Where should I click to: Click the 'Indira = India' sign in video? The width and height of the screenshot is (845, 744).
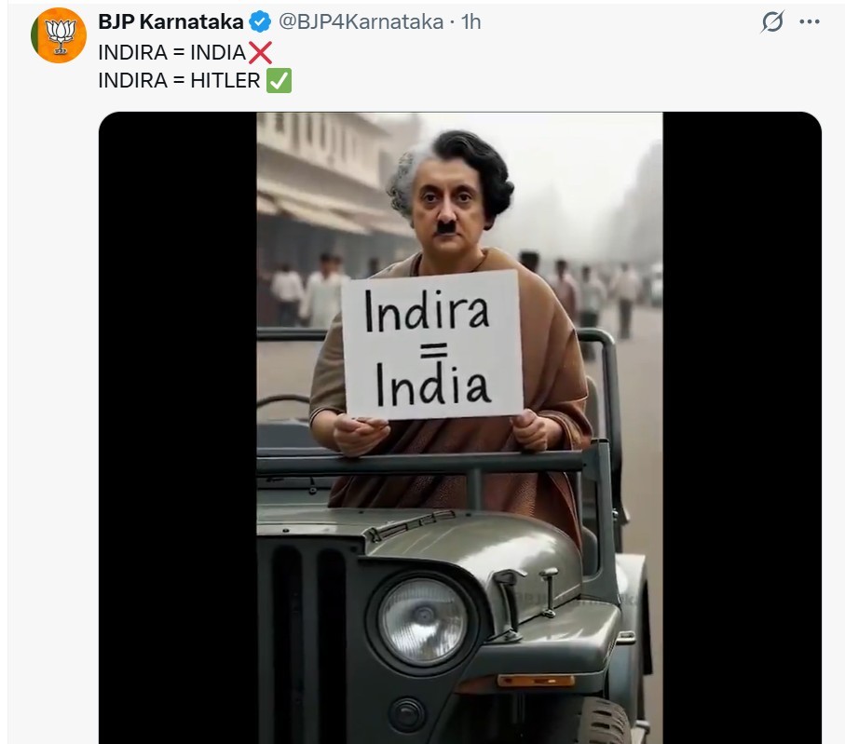432,345
